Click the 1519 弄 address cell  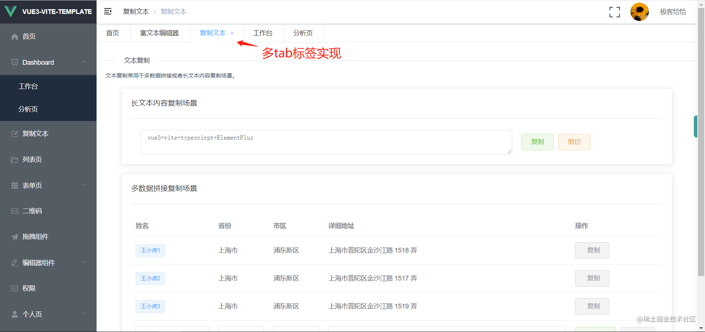pos(373,306)
